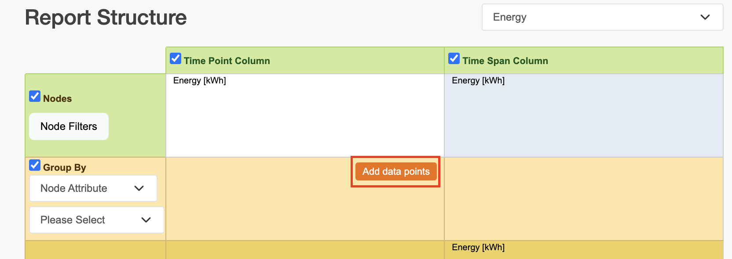The image size is (732, 259).
Task: Disable the Group By checkbox
Action: click(35, 165)
